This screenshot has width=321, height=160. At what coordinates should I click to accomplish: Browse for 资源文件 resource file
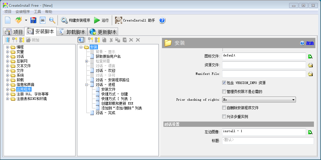coord(310,65)
